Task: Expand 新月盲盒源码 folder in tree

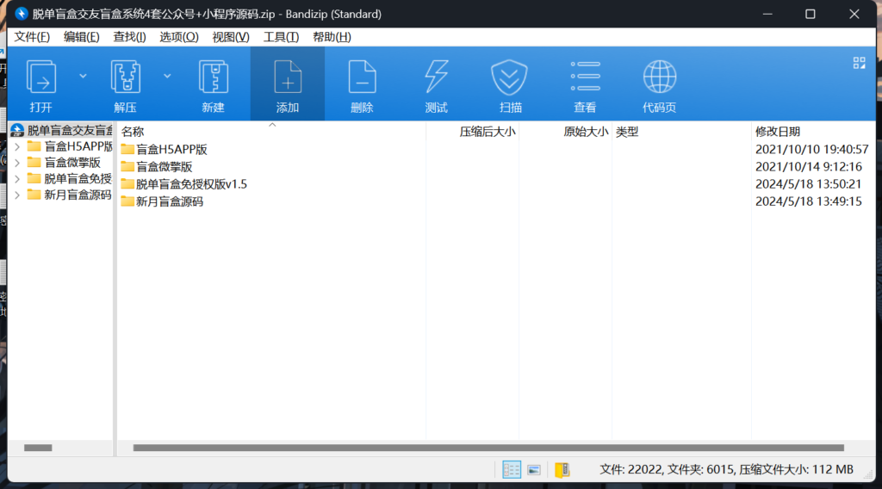Action: tap(17, 195)
